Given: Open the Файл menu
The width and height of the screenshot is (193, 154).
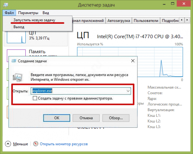Looking at the screenshot, I should (x=9, y=13).
